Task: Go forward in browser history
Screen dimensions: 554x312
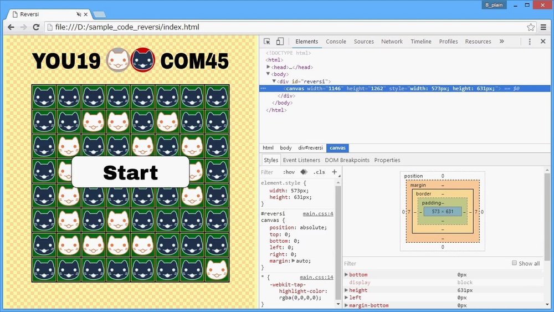Action: coord(23,27)
